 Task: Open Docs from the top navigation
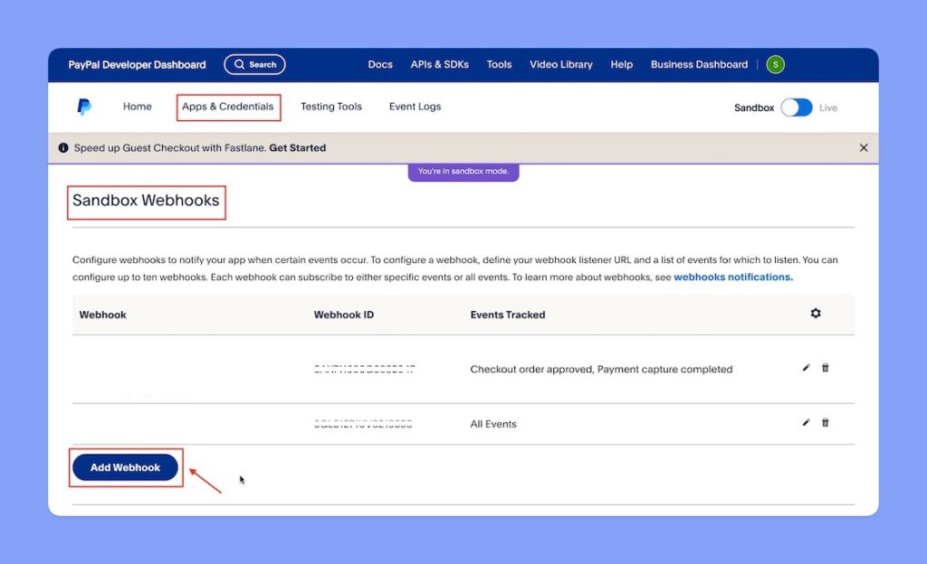click(379, 64)
